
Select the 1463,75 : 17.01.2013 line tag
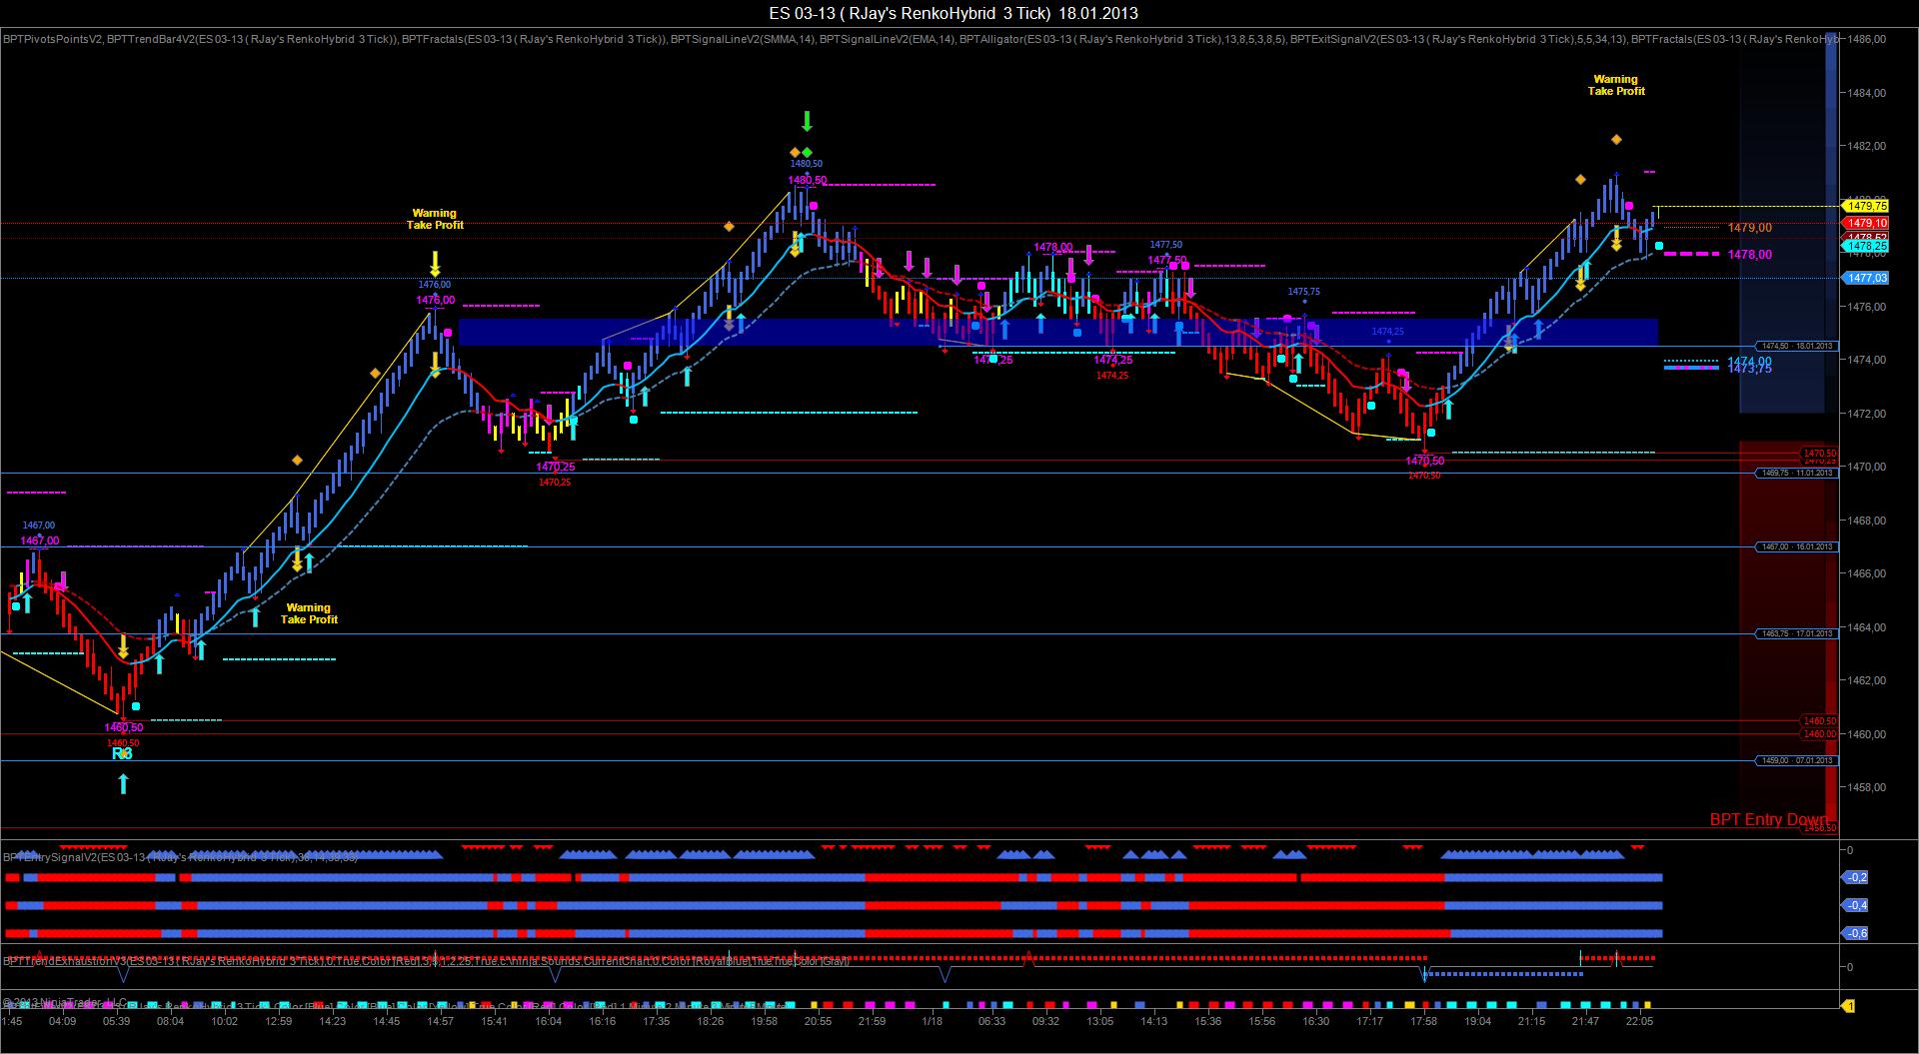click(1797, 633)
